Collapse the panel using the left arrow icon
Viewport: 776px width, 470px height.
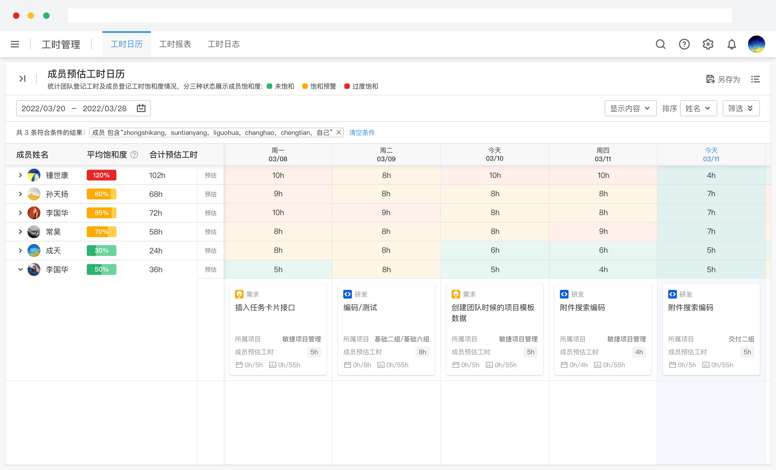tap(22, 79)
